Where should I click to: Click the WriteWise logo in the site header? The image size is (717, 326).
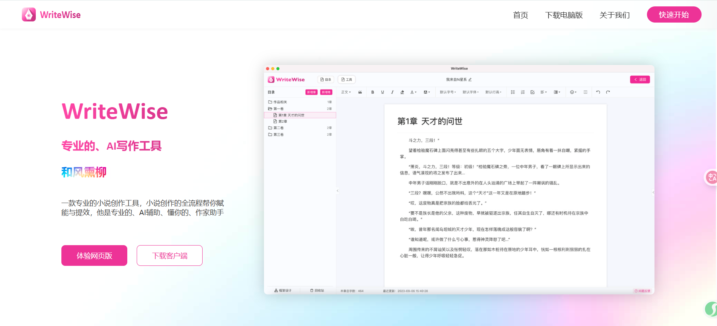point(51,15)
